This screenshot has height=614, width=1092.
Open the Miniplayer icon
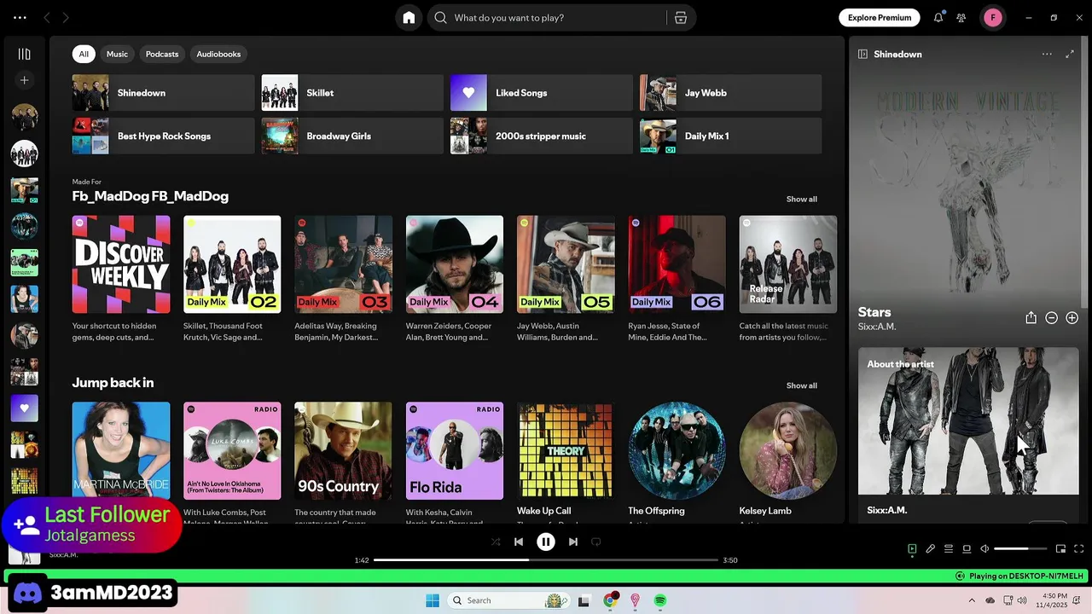(1061, 549)
